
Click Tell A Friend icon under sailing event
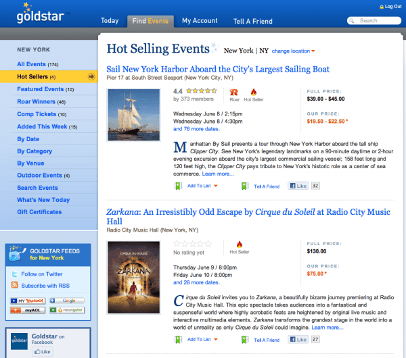[x=244, y=186]
